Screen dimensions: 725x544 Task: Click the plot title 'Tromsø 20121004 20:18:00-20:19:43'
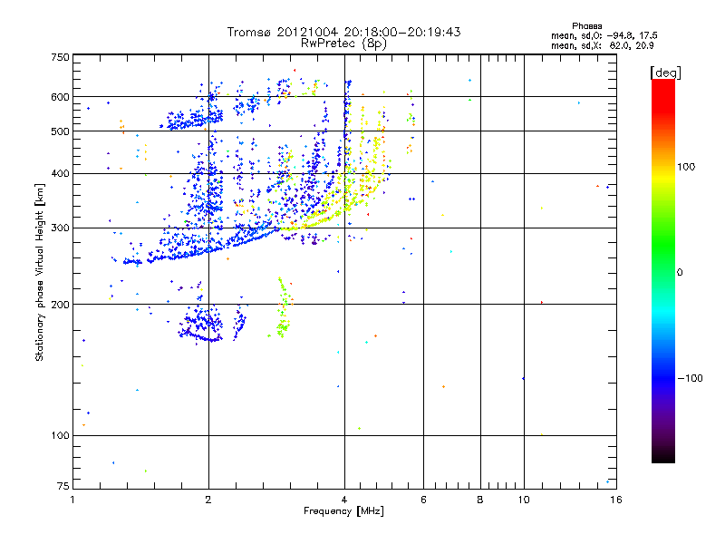pos(343,32)
